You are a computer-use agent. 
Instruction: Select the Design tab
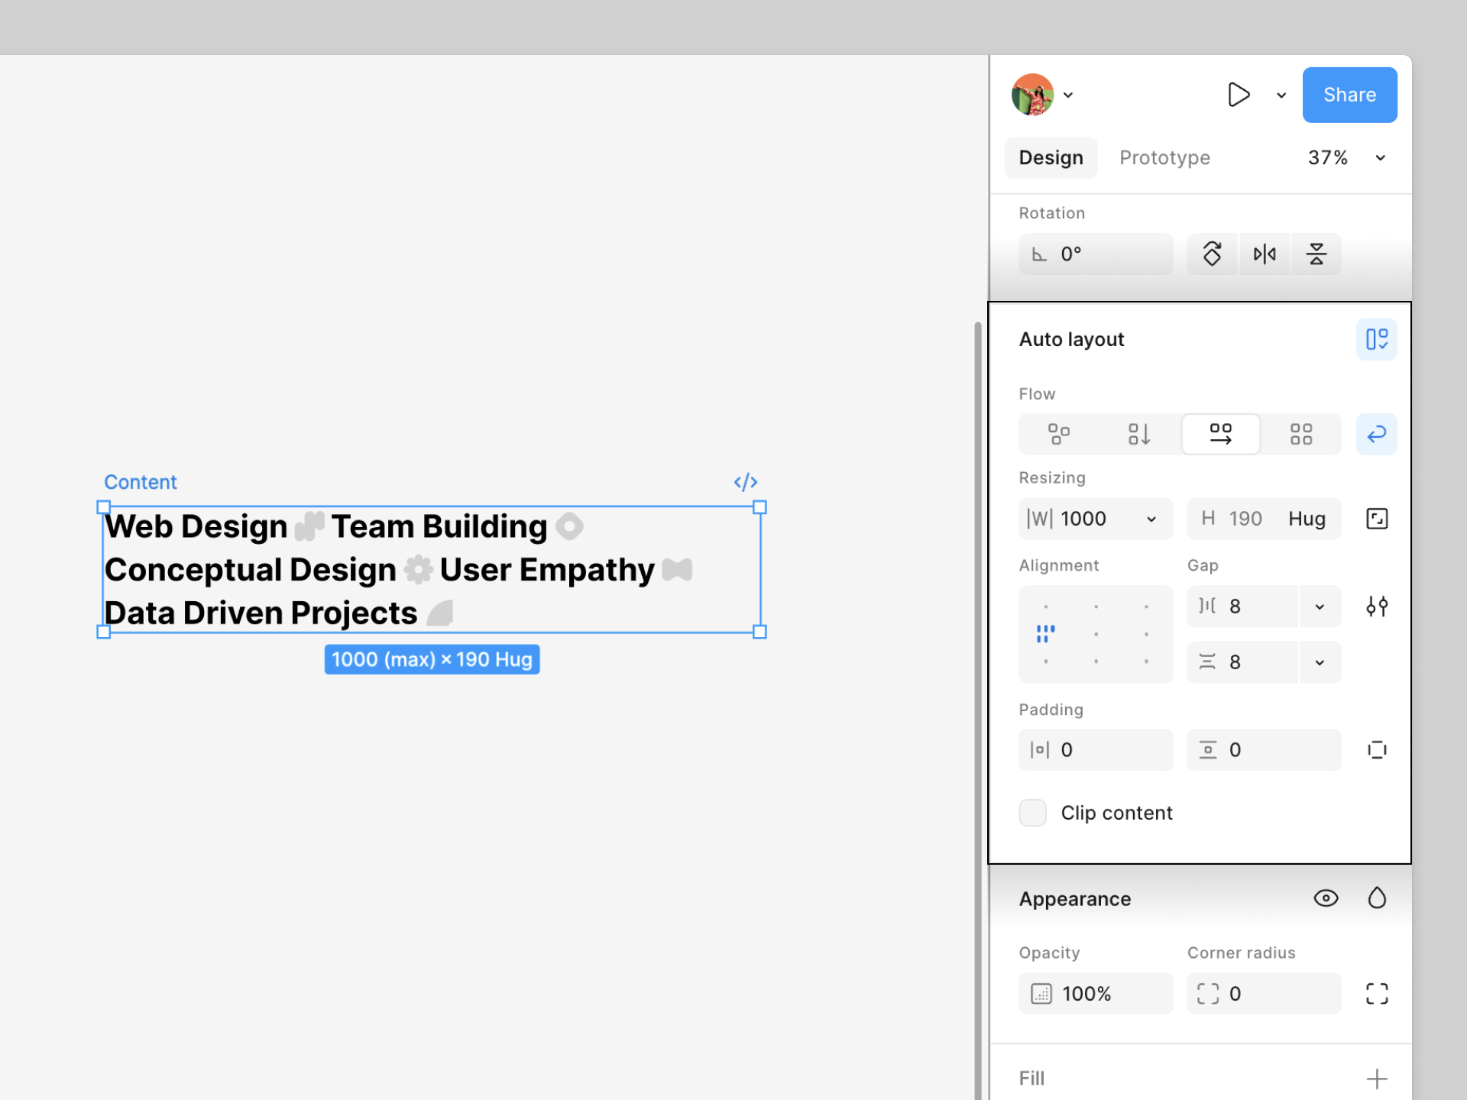(1051, 158)
